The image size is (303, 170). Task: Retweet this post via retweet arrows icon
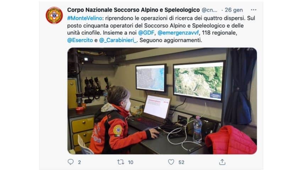tap(121, 162)
